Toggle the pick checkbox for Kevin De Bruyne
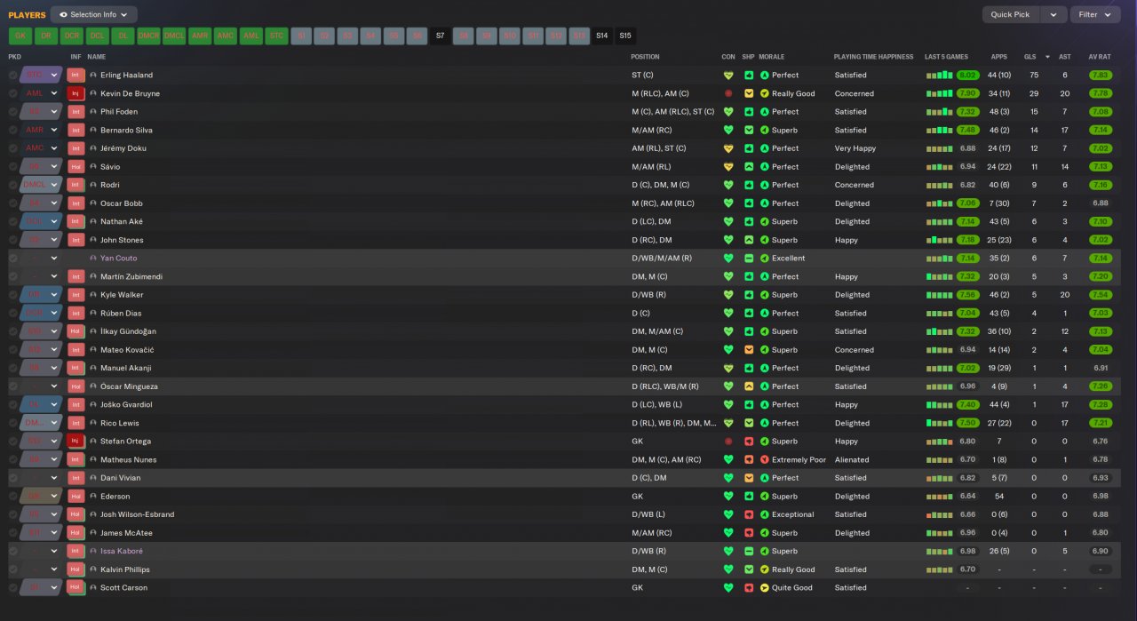 pos(13,93)
